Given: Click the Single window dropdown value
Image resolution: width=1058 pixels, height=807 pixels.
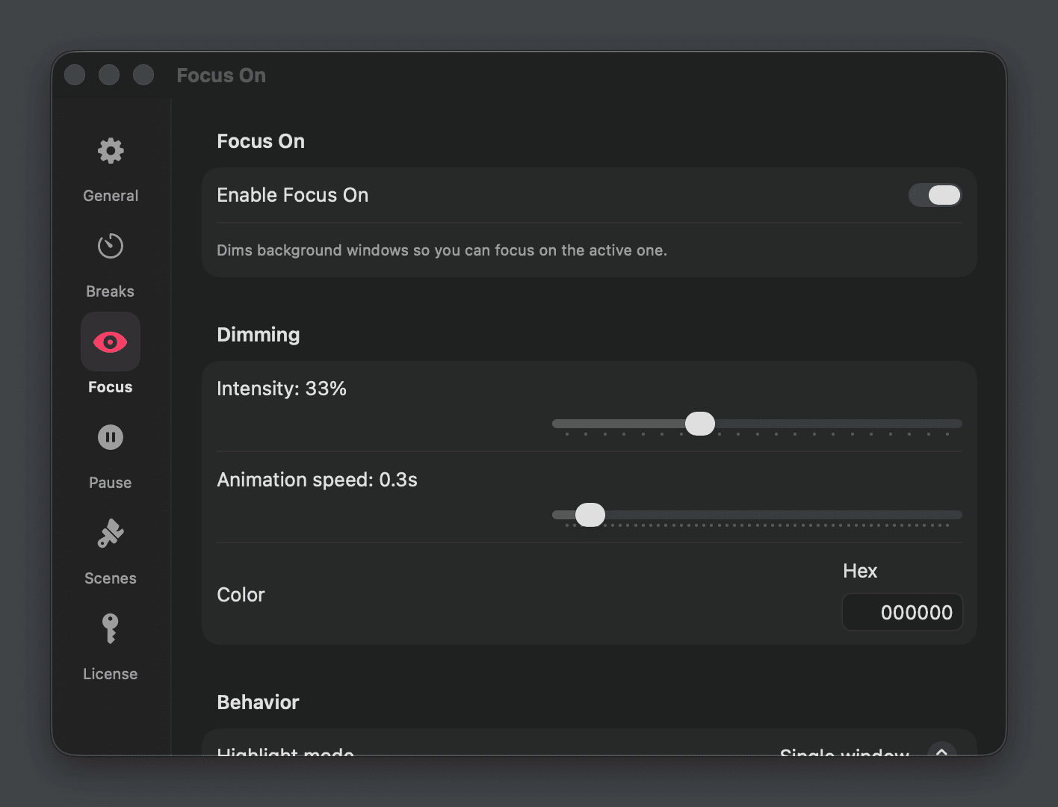Looking at the screenshot, I should (x=844, y=751).
